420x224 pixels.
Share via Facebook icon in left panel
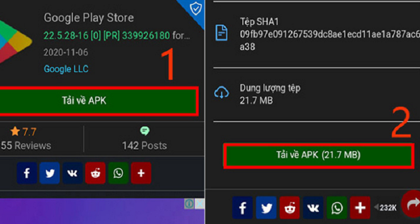(x=27, y=173)
